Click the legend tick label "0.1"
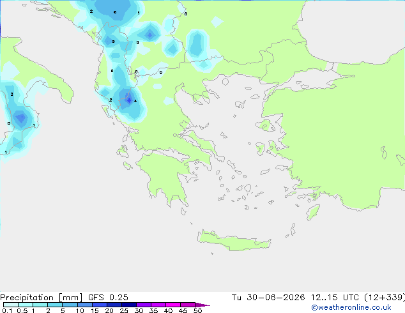The height and width of the screenshot is (313, 405). pos(7,310)
